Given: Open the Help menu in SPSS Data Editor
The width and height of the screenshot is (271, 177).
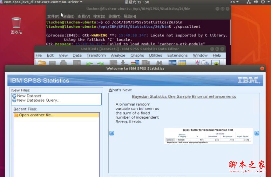Looking at the screenshot, I should click(217, 56).
